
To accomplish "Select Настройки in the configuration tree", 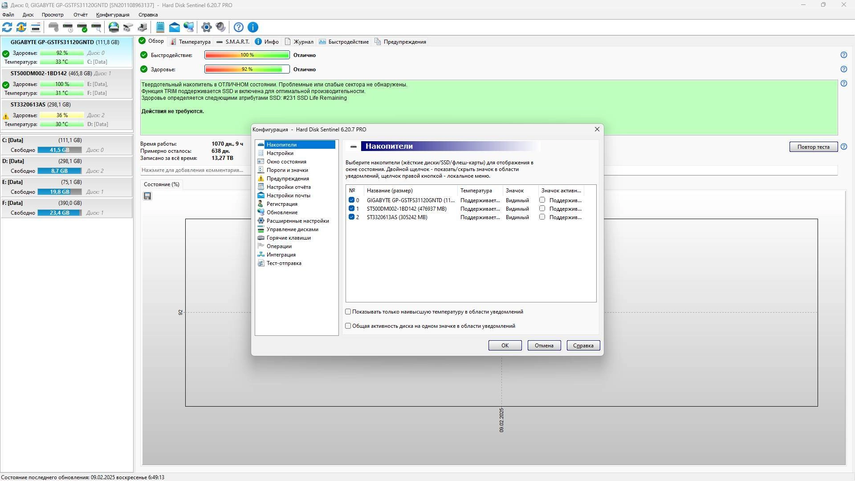I will [x=280, y=153].
